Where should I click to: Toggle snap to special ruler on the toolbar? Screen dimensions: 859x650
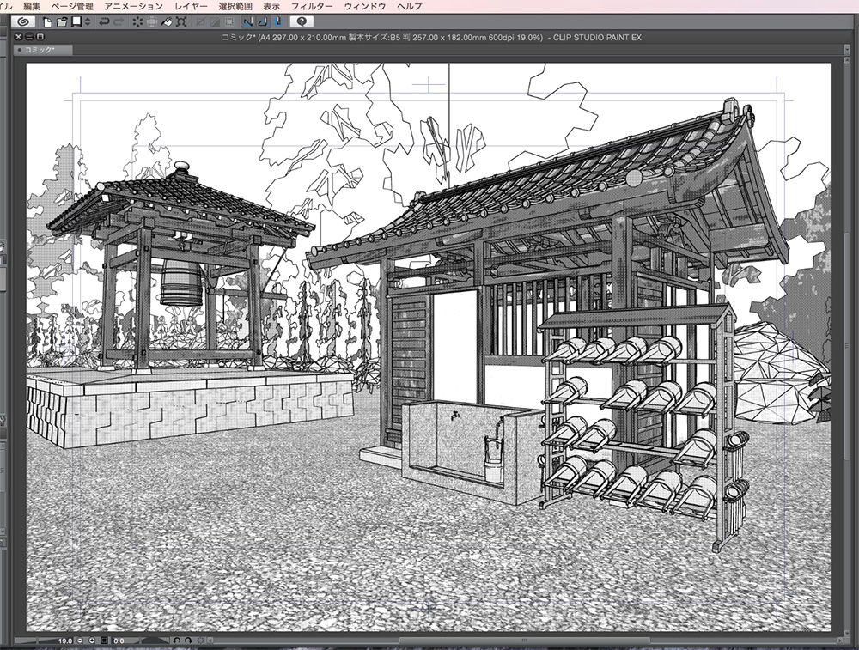click(x=264, y=21)
